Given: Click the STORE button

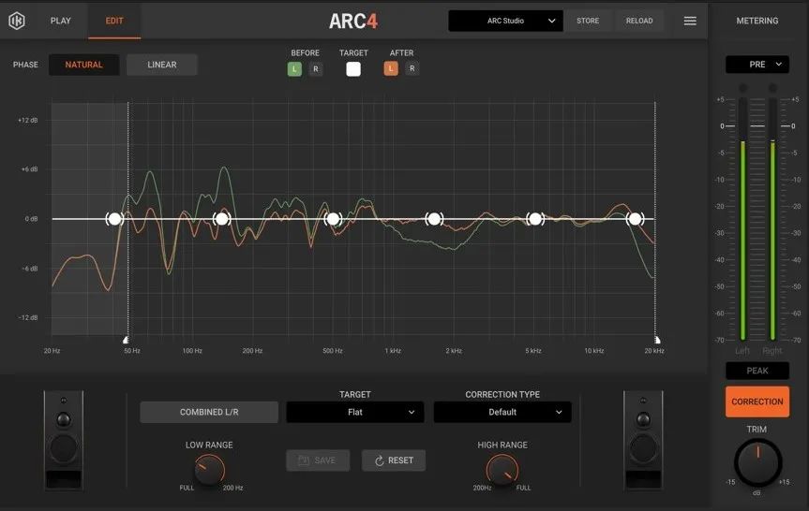Looking at the screenshot, I should [x=588, y=21].
